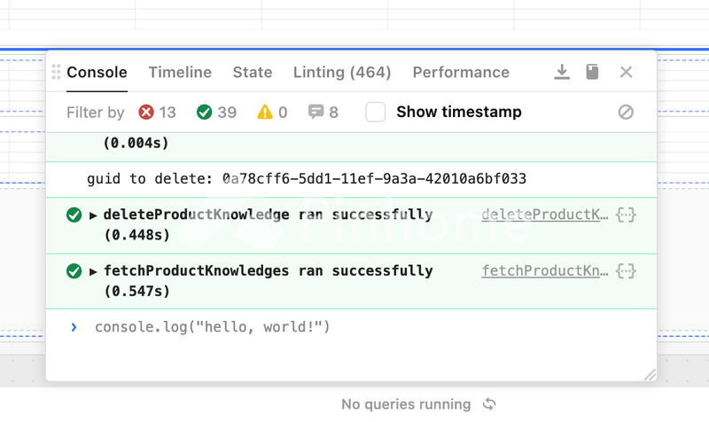Viewport: 709px width, 422px height.
Task: Open the documentation book icon
Action: [592, 72]
